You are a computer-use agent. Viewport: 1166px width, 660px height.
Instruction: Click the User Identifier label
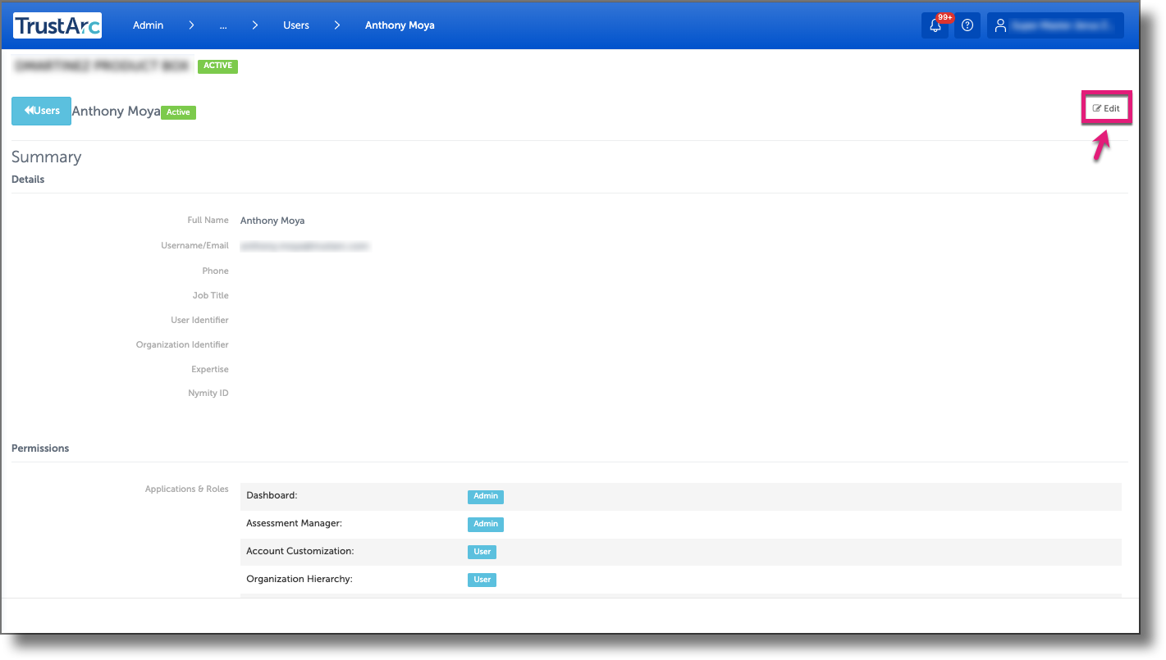tap(199, 320)
